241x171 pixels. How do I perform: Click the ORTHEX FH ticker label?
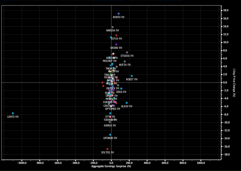tap(112, 89)
